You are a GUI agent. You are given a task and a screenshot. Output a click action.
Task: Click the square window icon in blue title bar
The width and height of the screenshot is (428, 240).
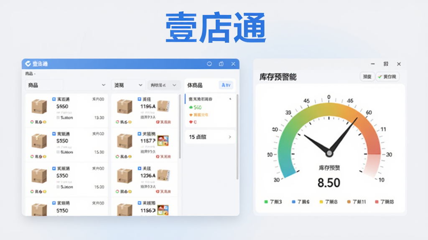tap(221, 64)
